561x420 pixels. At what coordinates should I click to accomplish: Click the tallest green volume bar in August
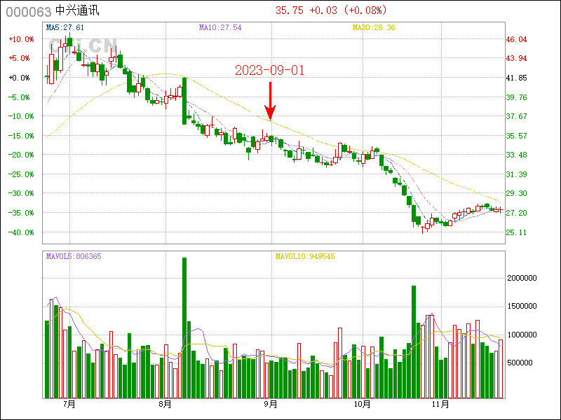184,328
